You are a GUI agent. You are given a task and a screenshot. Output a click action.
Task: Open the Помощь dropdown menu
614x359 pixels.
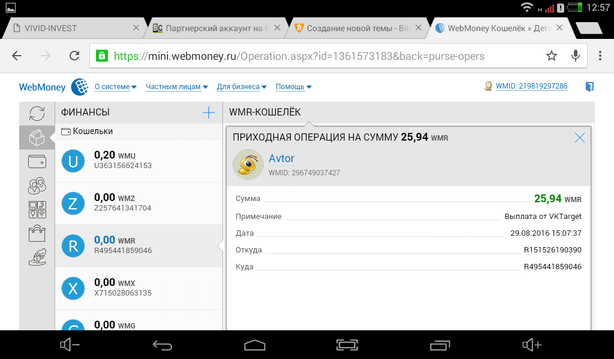[x=293, y=87]
